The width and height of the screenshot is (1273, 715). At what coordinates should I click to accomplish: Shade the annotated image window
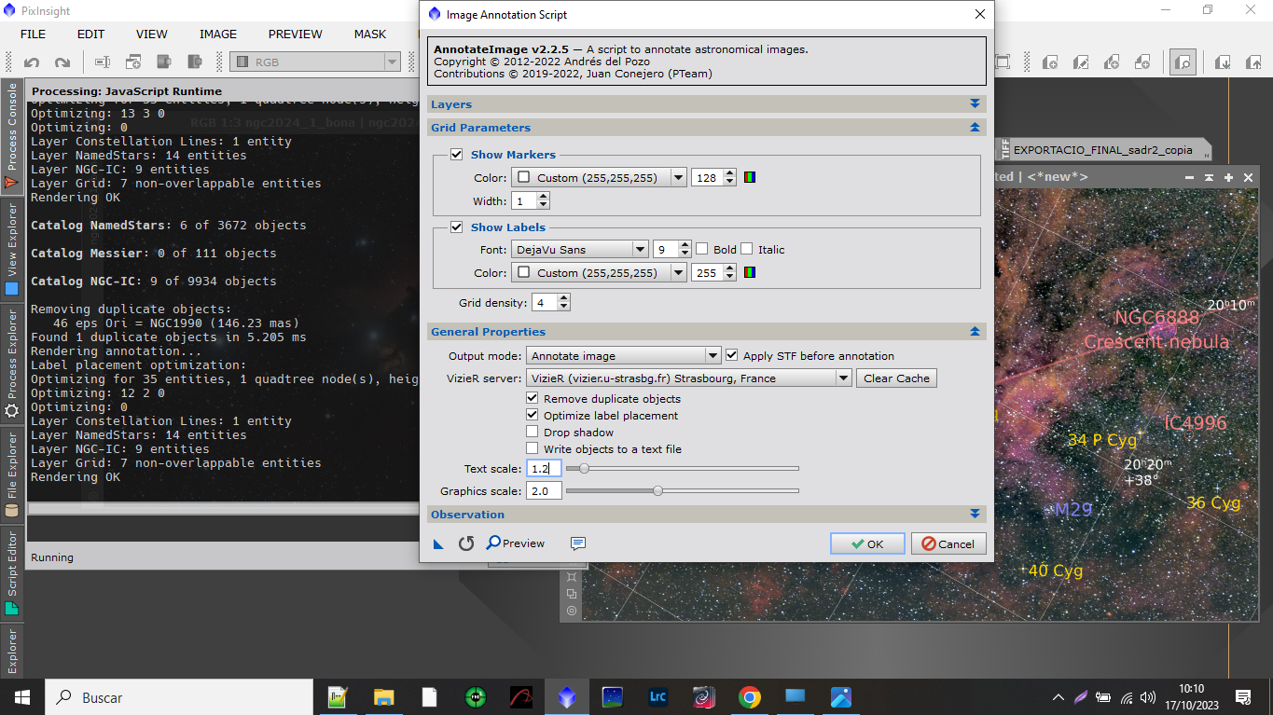(1210, 177)
